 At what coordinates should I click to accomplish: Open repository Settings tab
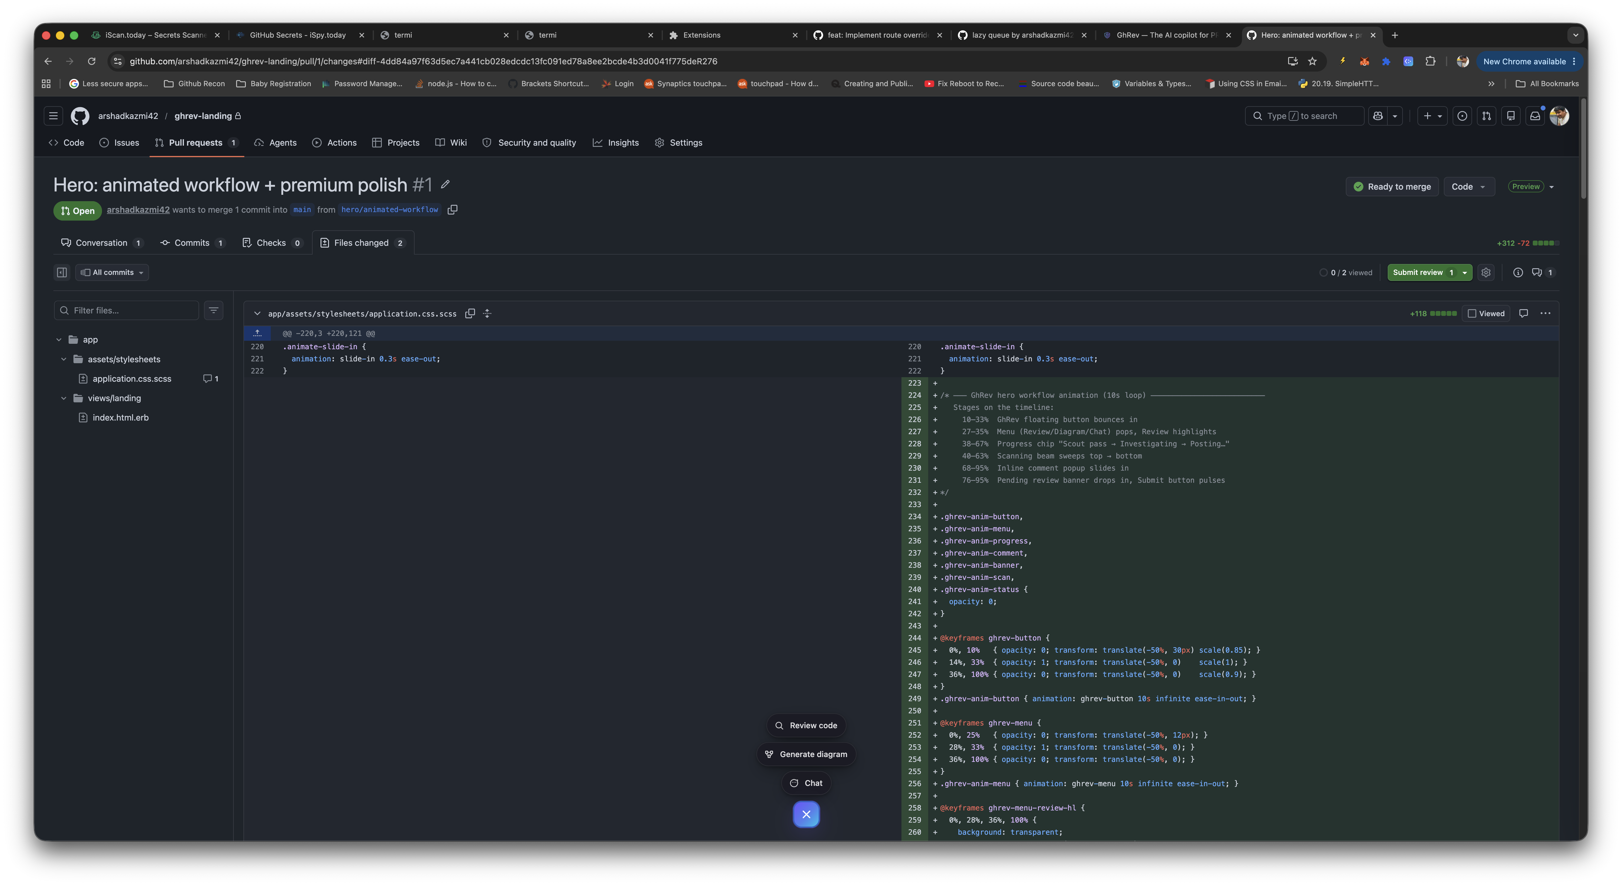(x=679, y=143)
